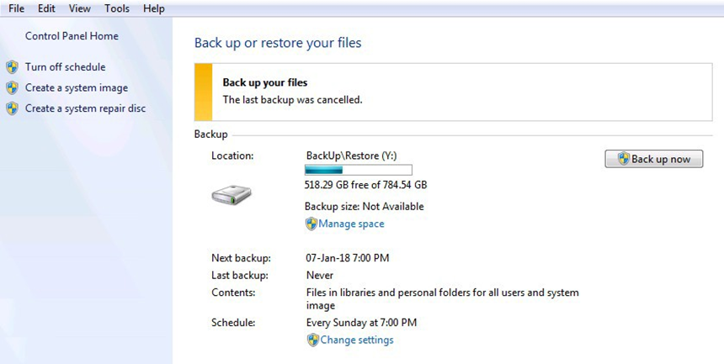The image size is (724, 364).
Task: Click the 'Back up your files' heading
Action: (265, 82)
